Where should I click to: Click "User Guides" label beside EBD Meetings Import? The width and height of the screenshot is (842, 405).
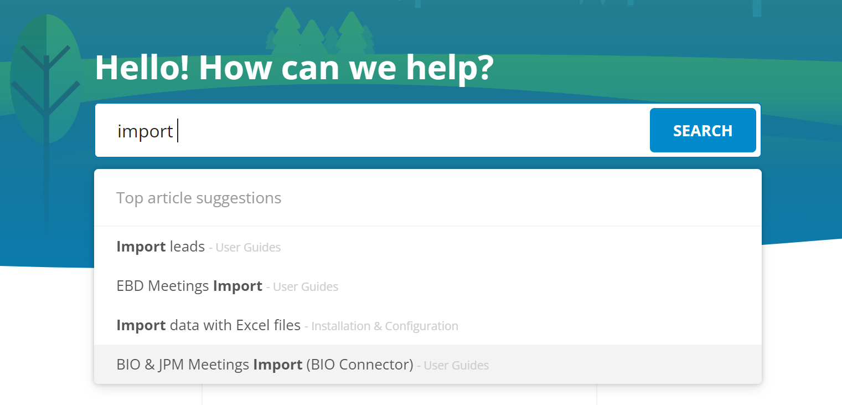[x=306, y=287]
